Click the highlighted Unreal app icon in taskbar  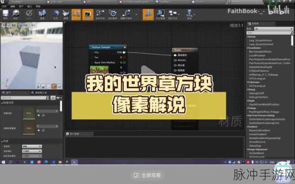coord(74,162)
